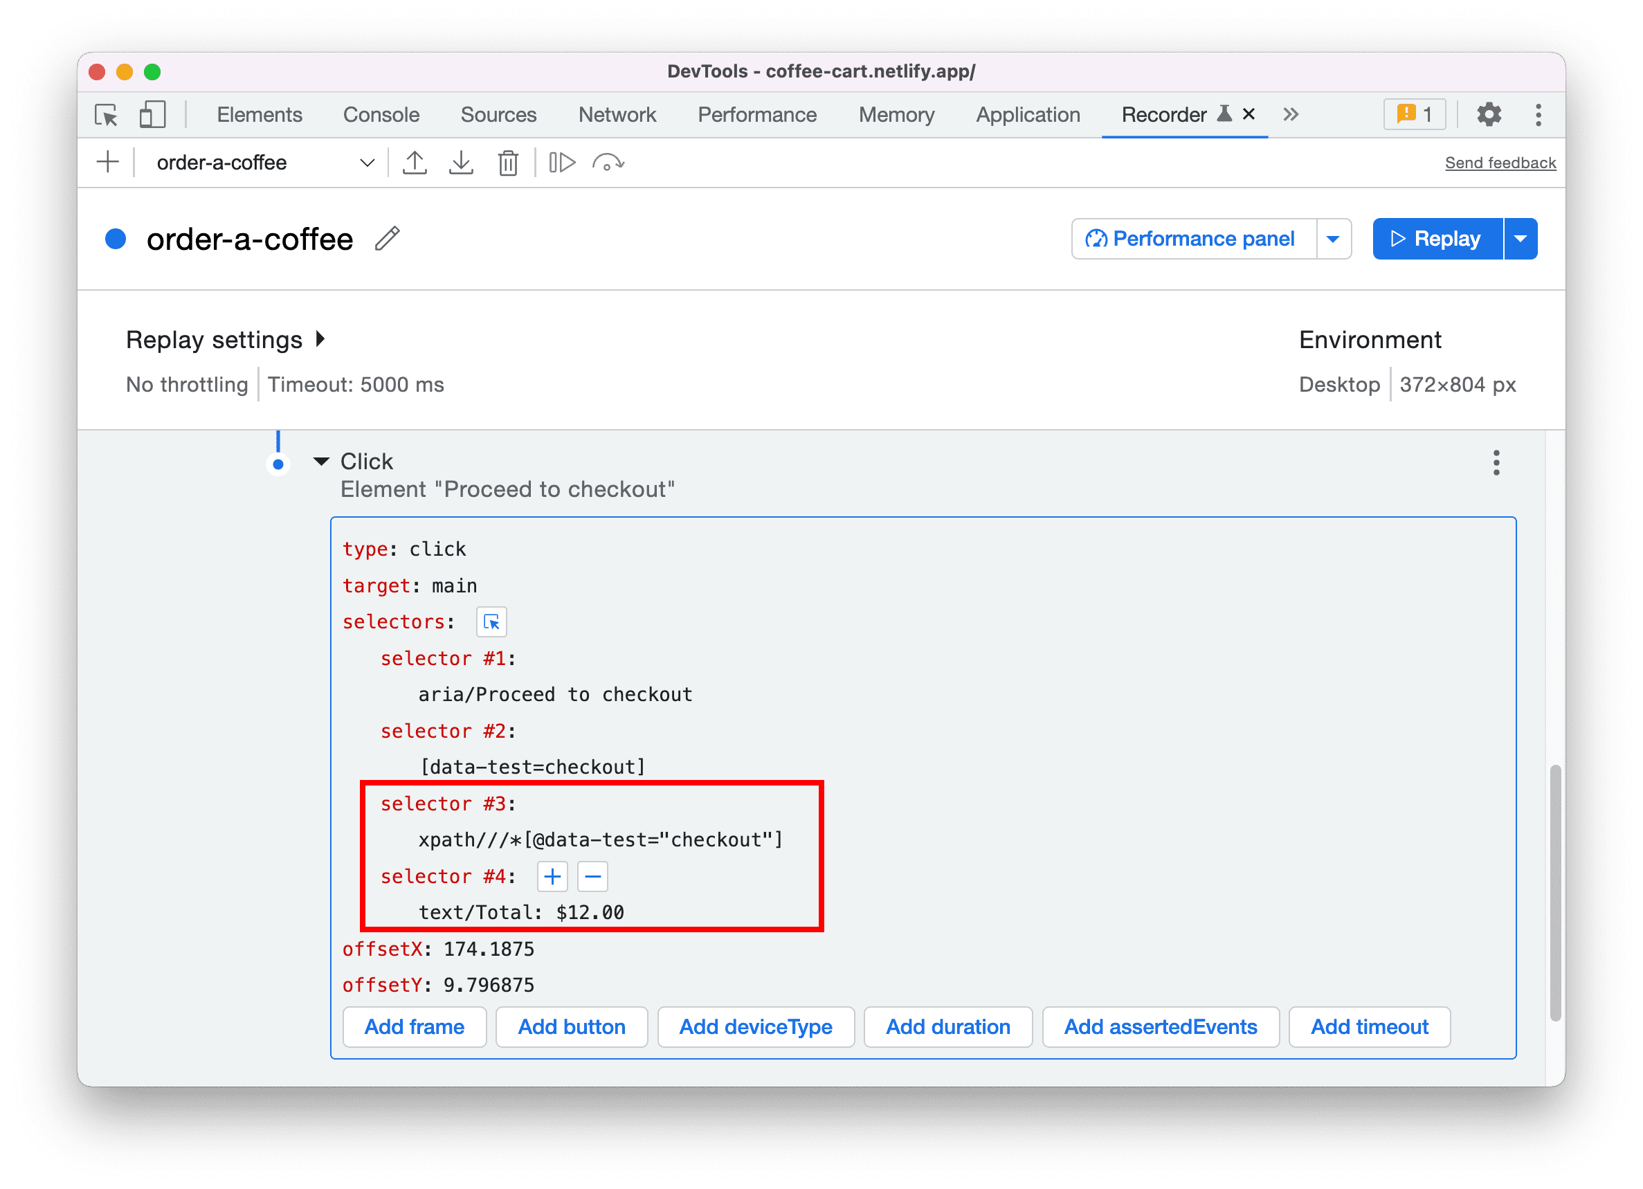Click the upload/export recording icon

(415, 161)
